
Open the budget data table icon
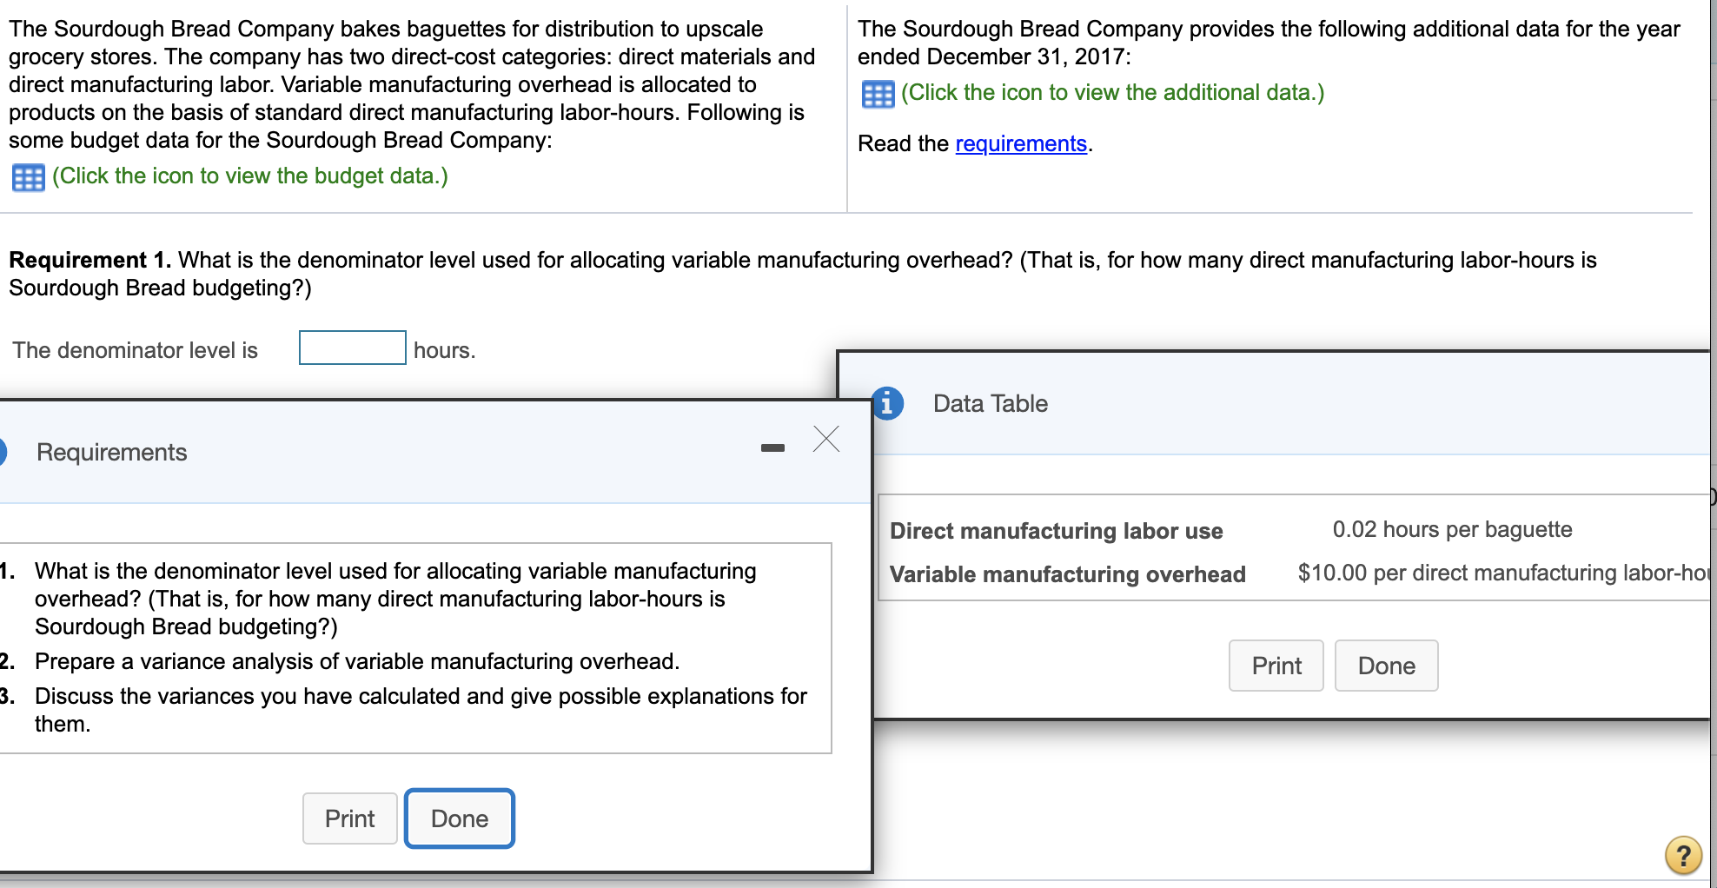pos(28,177)
